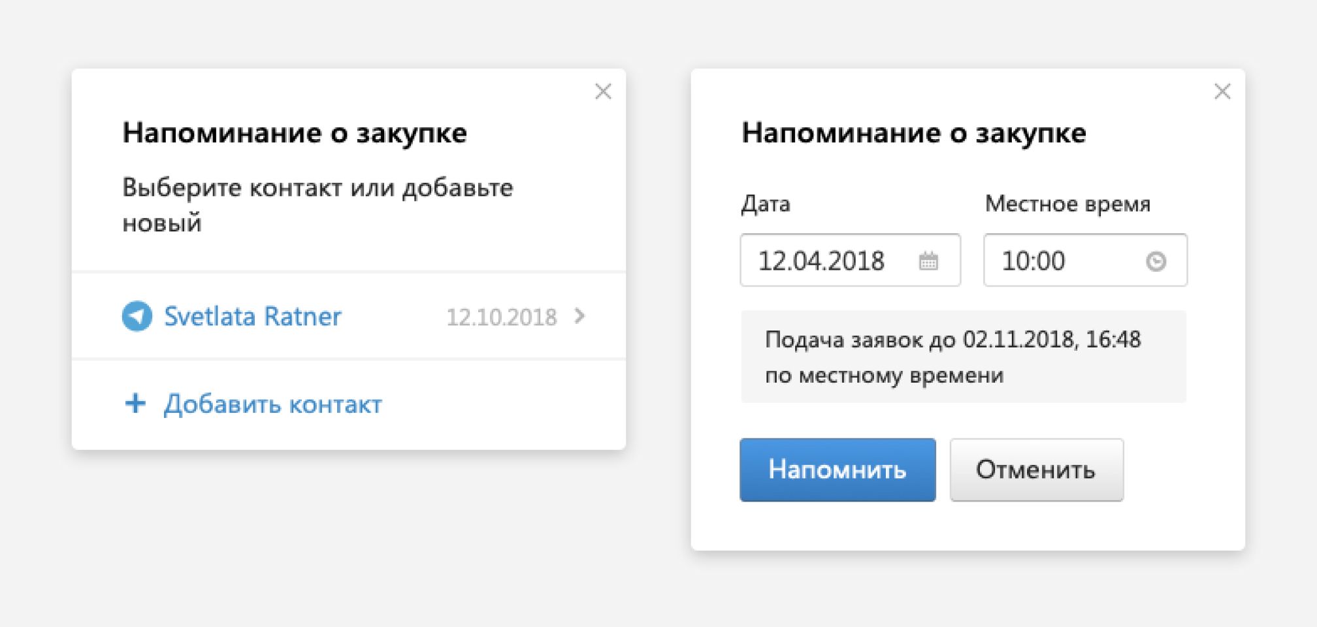Open the "Добавить контакт" link
The height and width of the screenshot is (627, 1317).
(x=272, y=404)
